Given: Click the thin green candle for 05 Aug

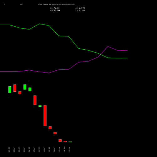Looking at the screenshot, I should (70, 142).
